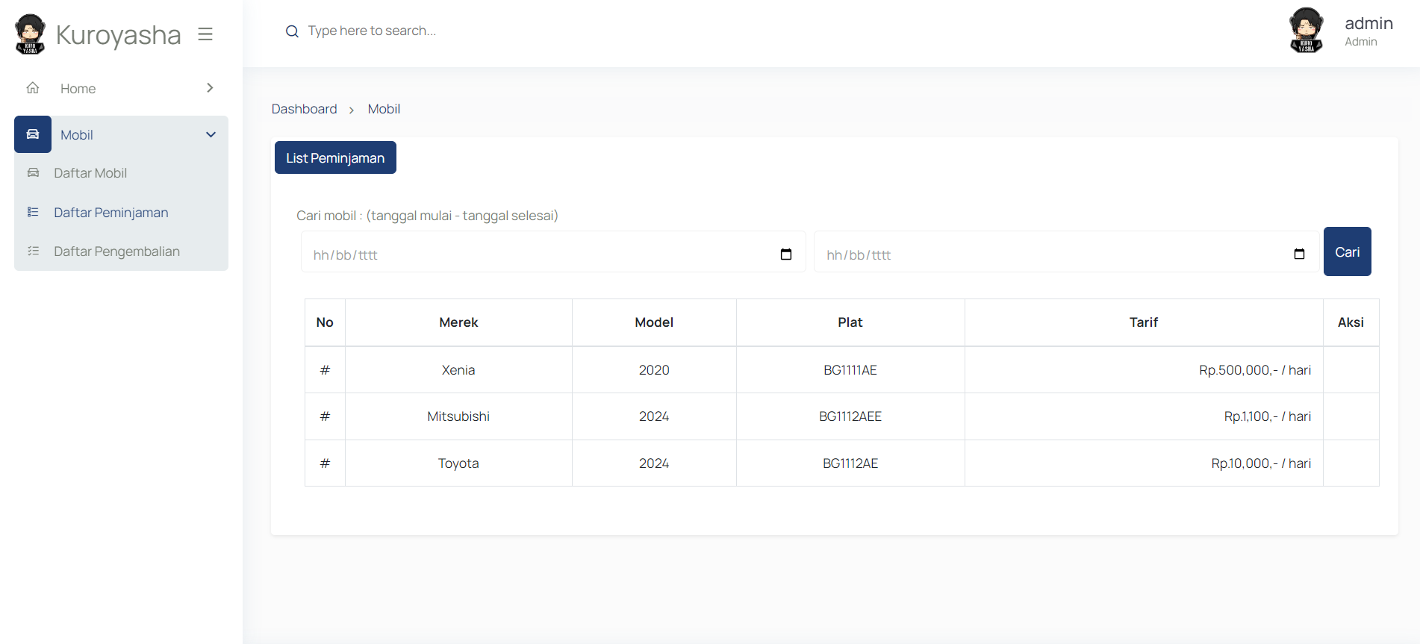This screenshot has width=1420, height=644.
Task: Click the Daftar Pengembalian checklist icon
Action: [x=33, y=251]
